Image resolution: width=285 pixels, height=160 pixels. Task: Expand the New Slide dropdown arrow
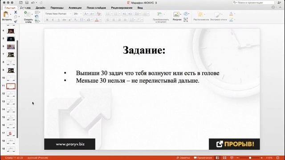click(32, 14)
